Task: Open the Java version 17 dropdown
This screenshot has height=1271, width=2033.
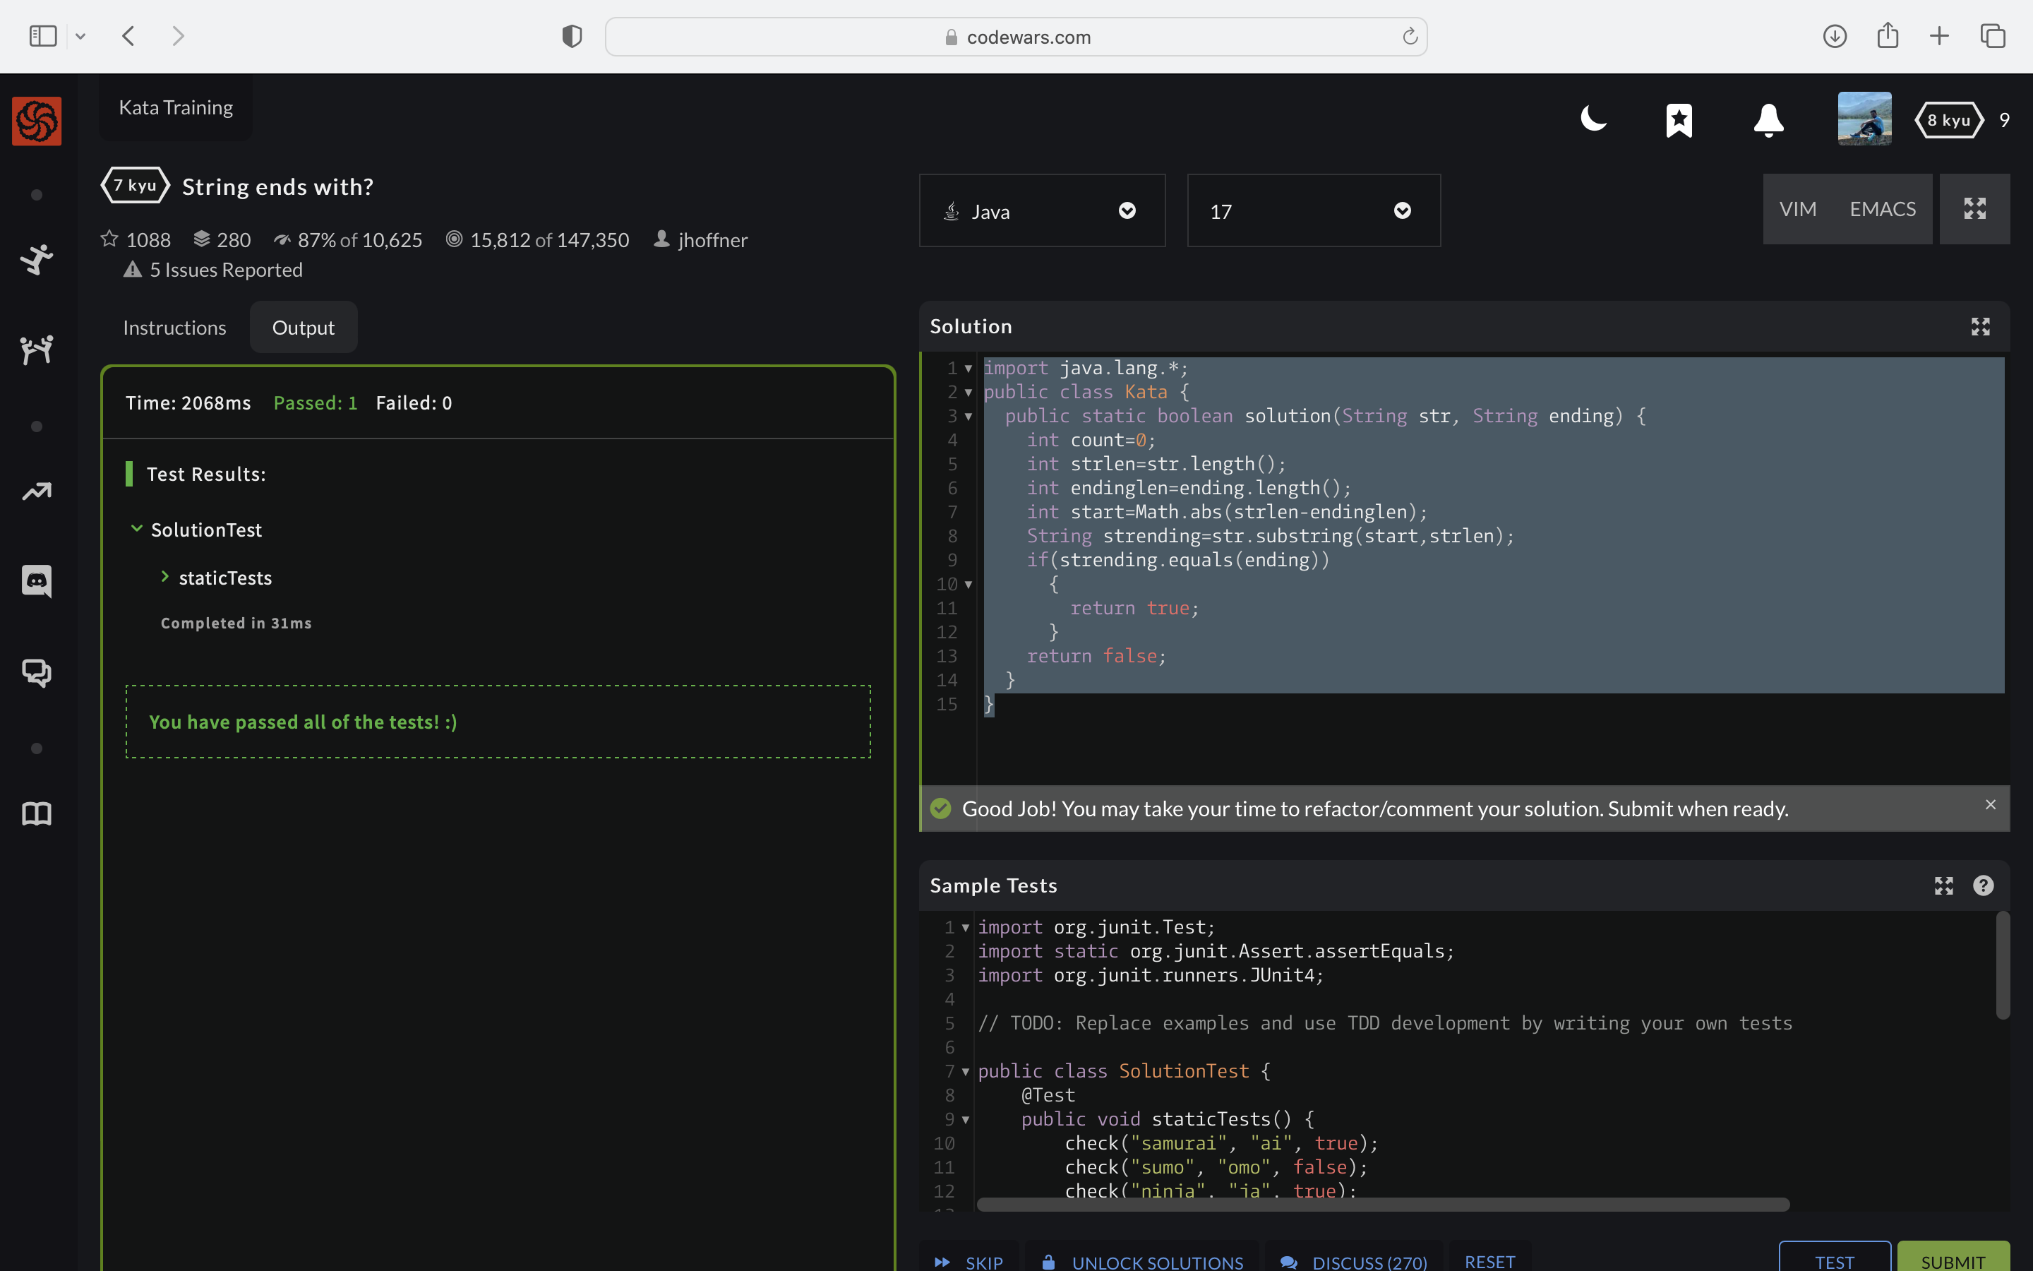Action: coord(1312,211)
